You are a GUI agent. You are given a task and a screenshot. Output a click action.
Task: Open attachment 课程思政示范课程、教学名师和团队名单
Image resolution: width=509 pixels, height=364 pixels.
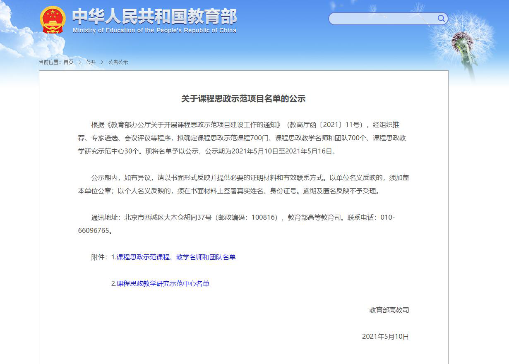coord(176,257)
